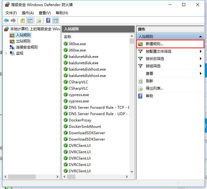Click the Back arrow in the toolbar
This screenshot has height=189, width=207.
(6, 21)
